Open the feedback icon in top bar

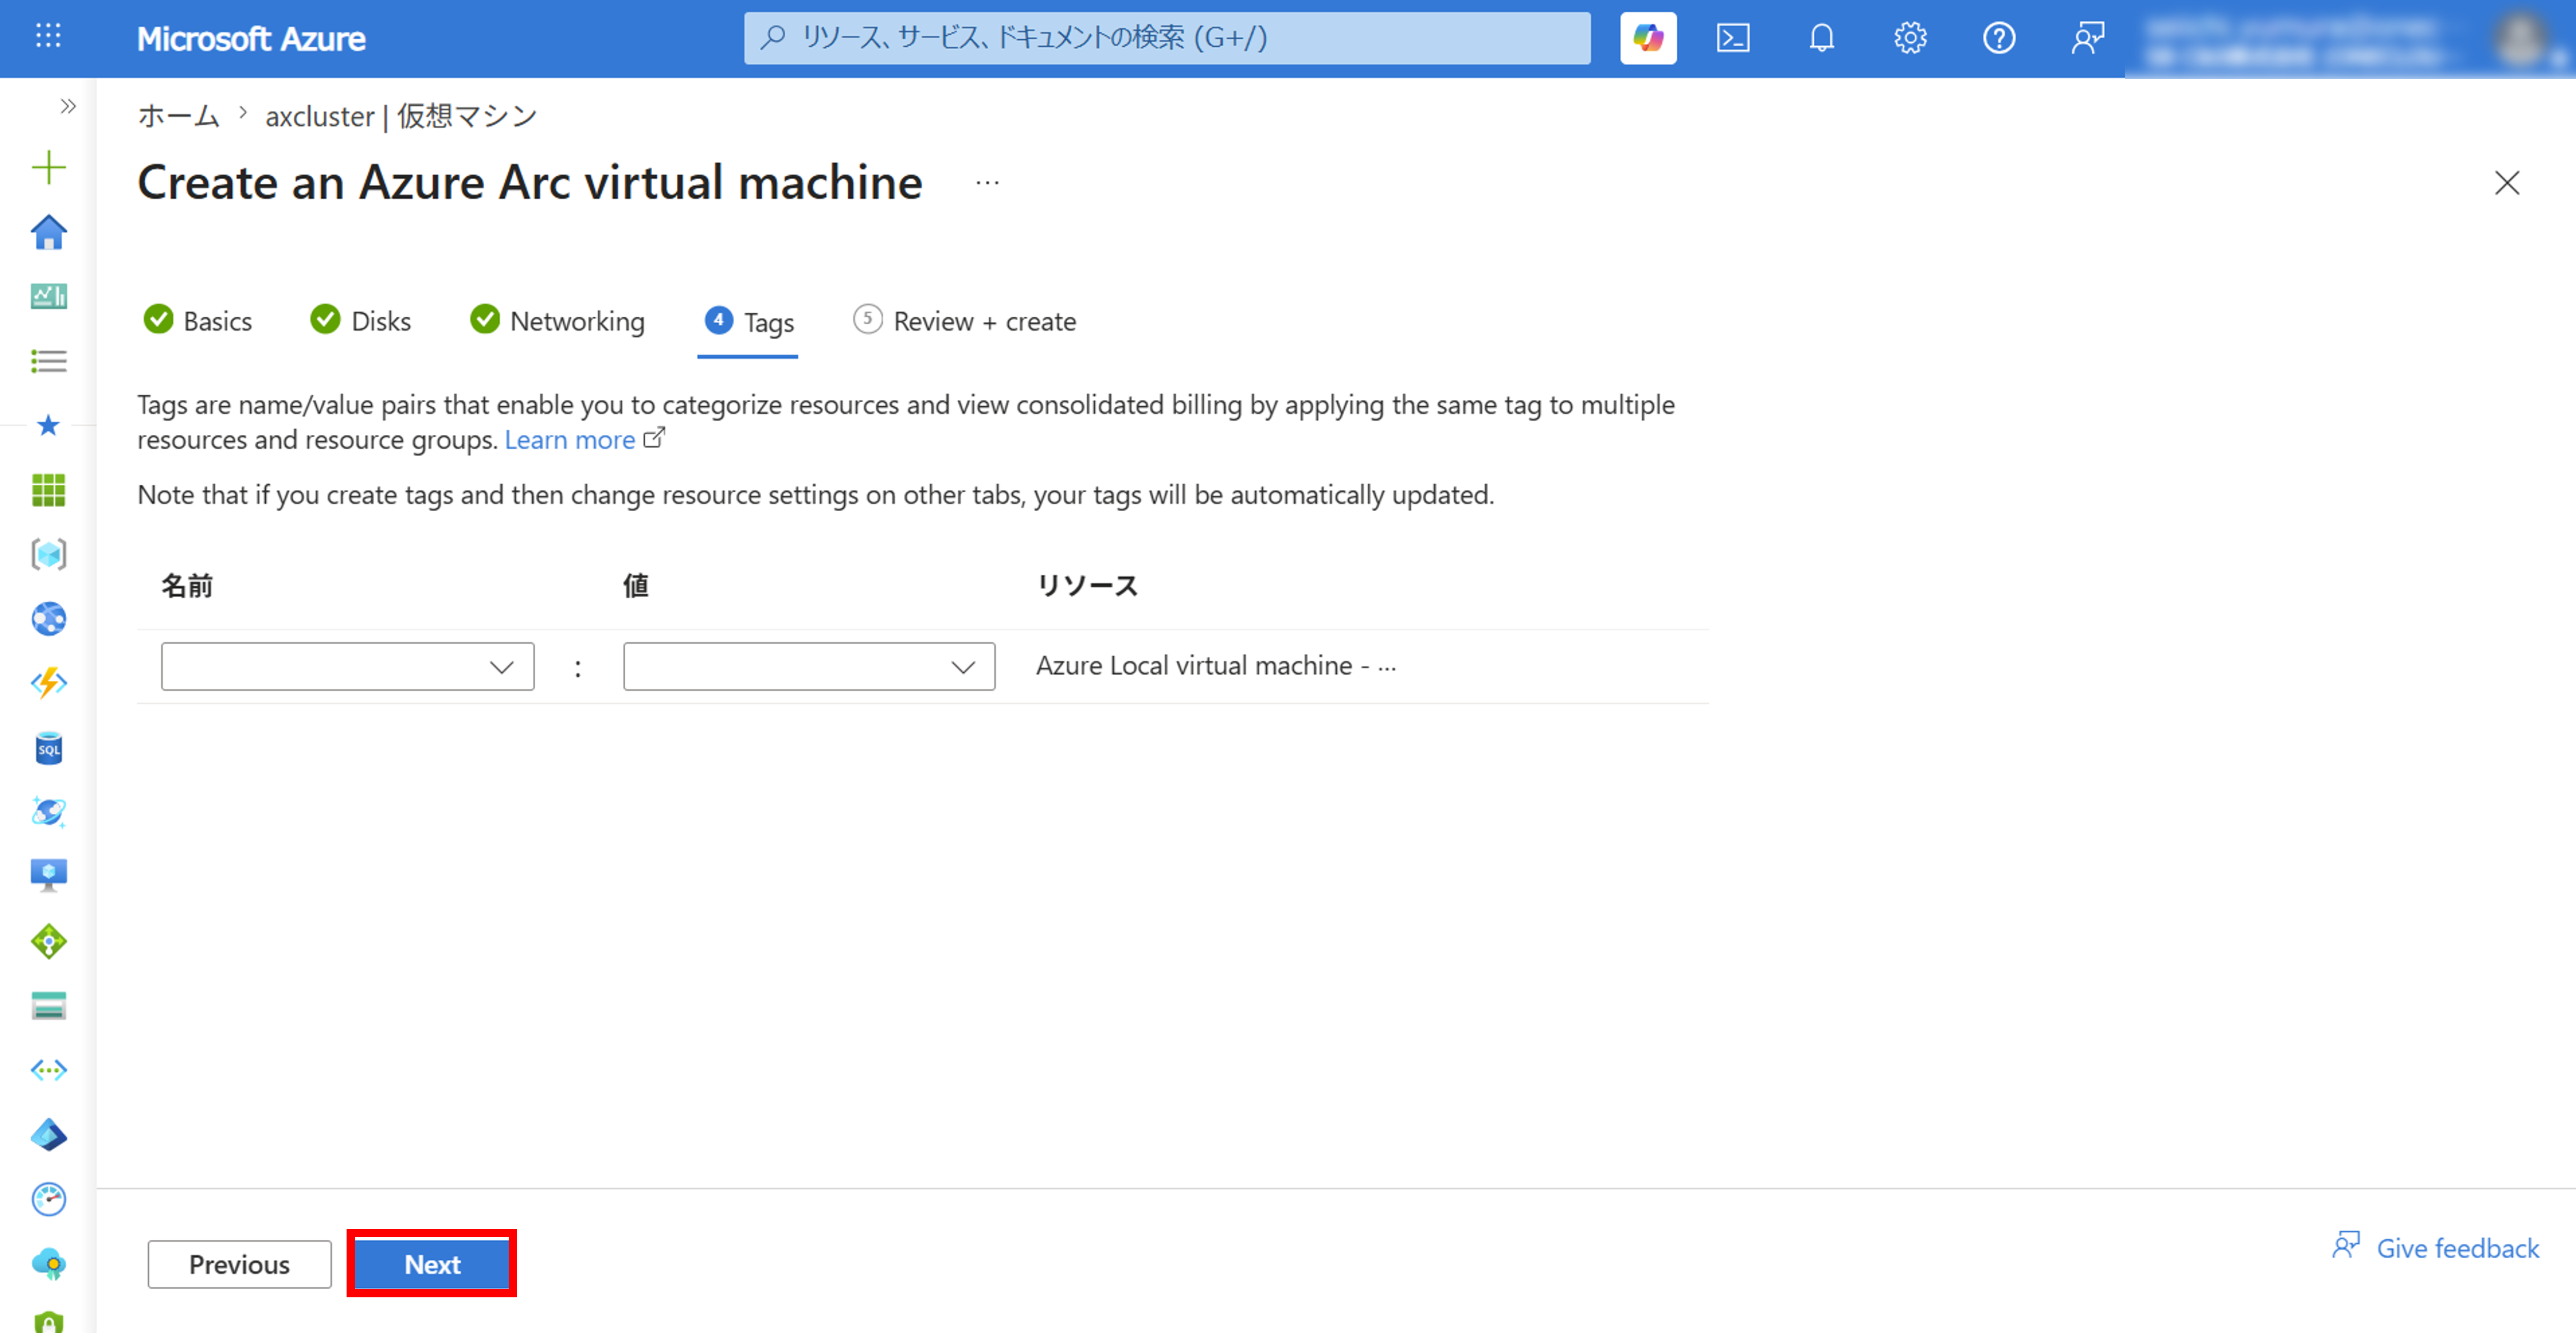pos(2087,38)
